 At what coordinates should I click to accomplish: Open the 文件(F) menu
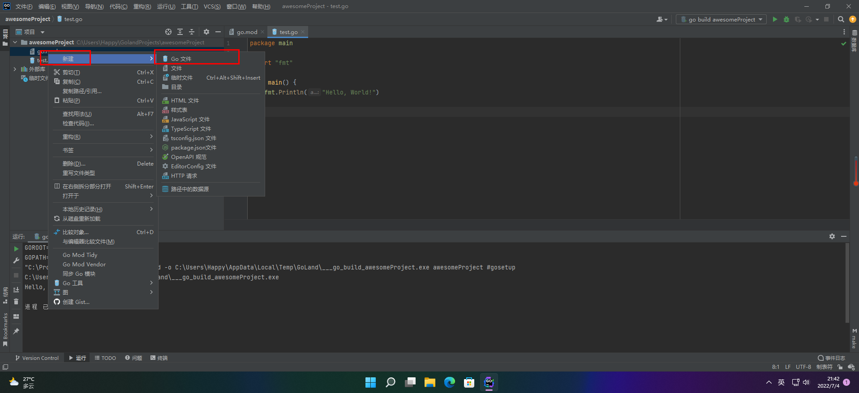tap(24, 6)
